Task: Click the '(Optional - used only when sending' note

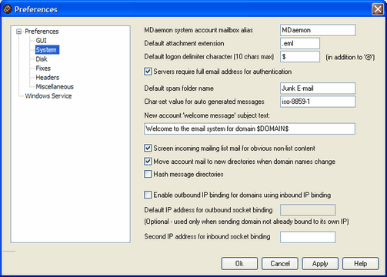Action: 246,222
